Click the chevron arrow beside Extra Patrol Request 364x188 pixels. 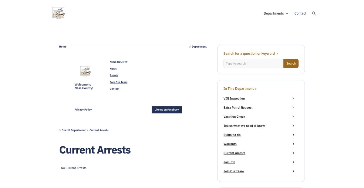point(293,108)
